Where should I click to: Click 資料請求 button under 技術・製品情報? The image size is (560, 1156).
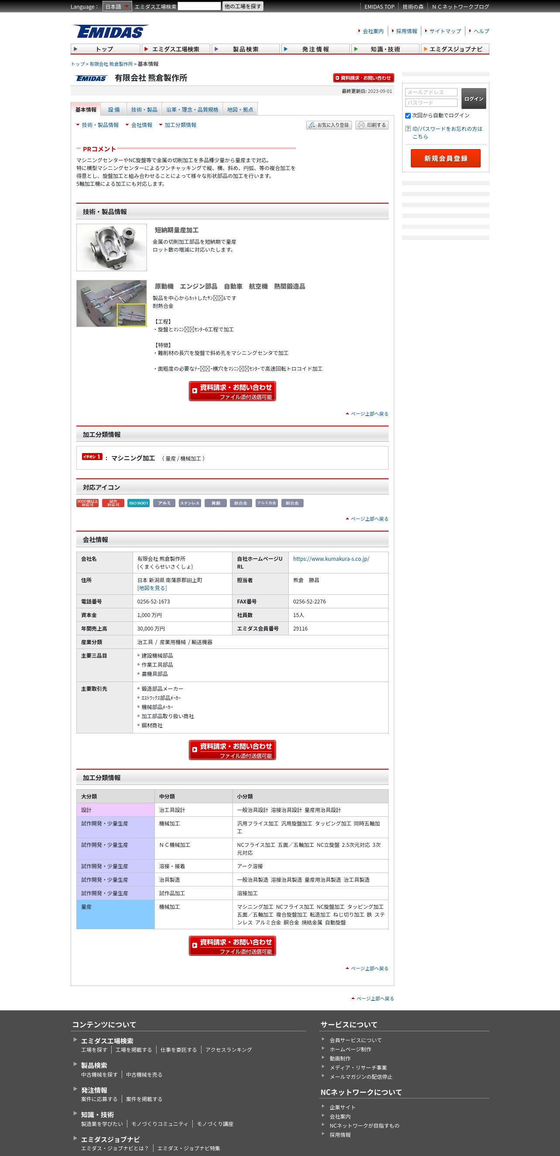coord(232,391)
